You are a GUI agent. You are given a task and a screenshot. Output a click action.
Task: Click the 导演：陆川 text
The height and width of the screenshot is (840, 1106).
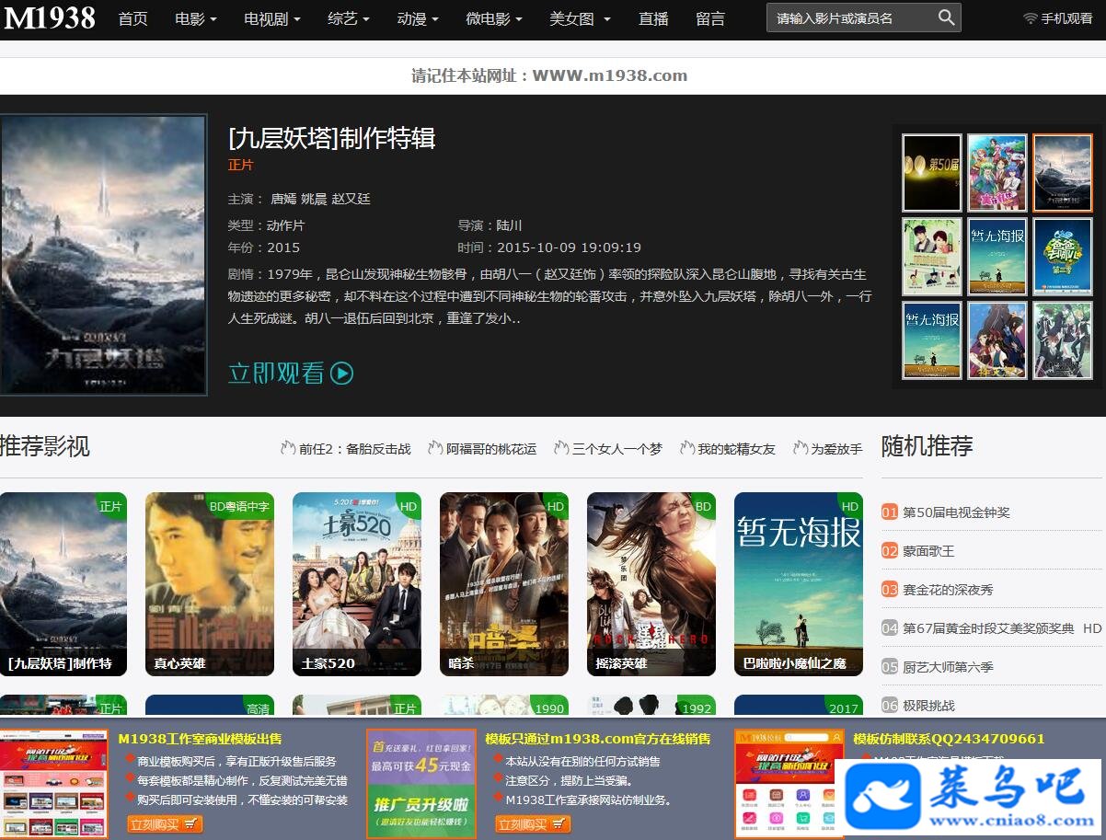tap(490, 225)
